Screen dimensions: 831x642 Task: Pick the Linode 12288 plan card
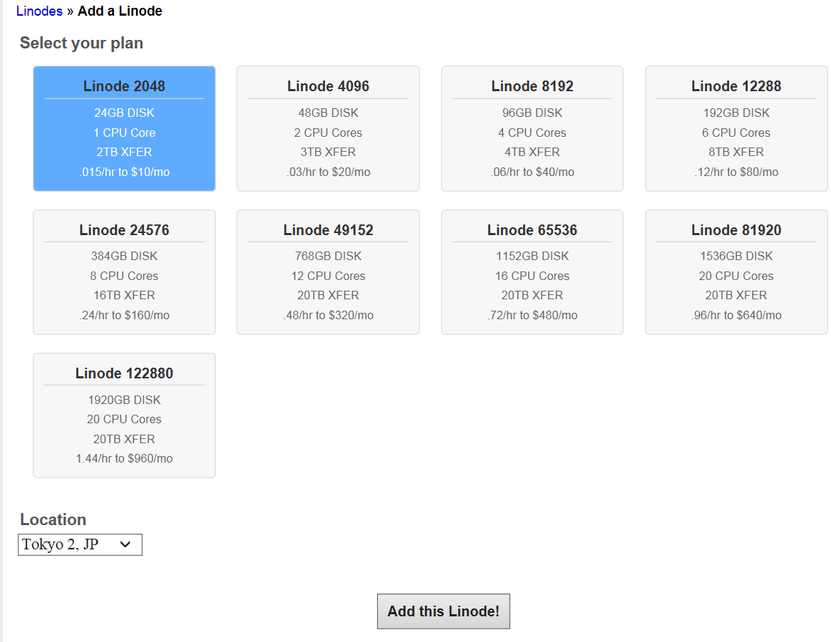pyautogui.click(x=736, y=128)
